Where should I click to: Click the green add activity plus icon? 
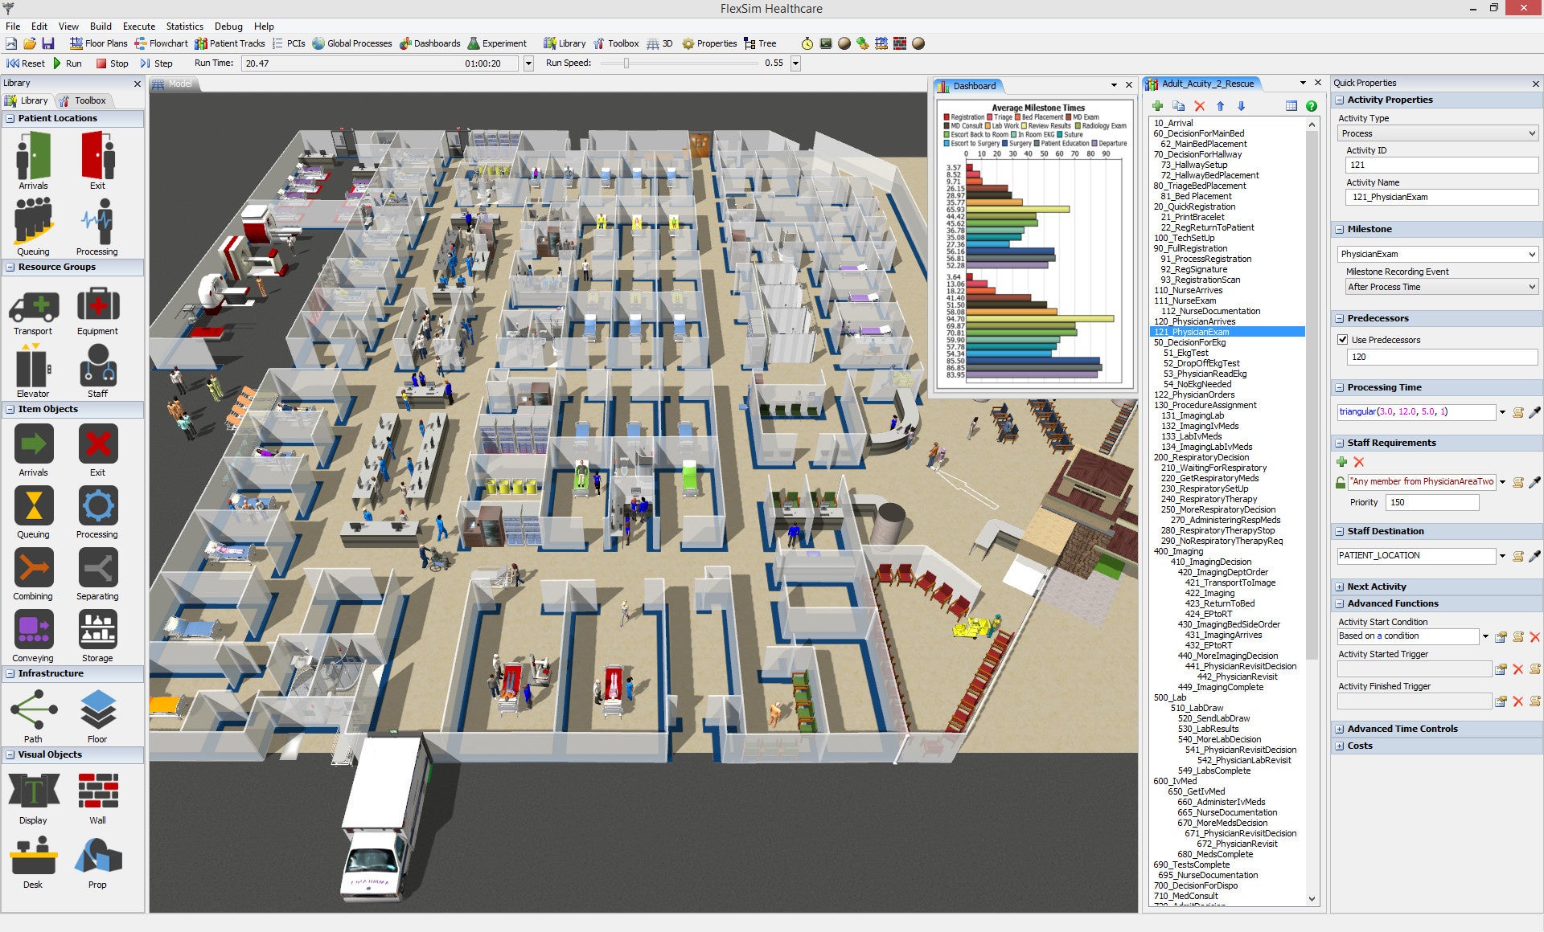[1158, 106]
